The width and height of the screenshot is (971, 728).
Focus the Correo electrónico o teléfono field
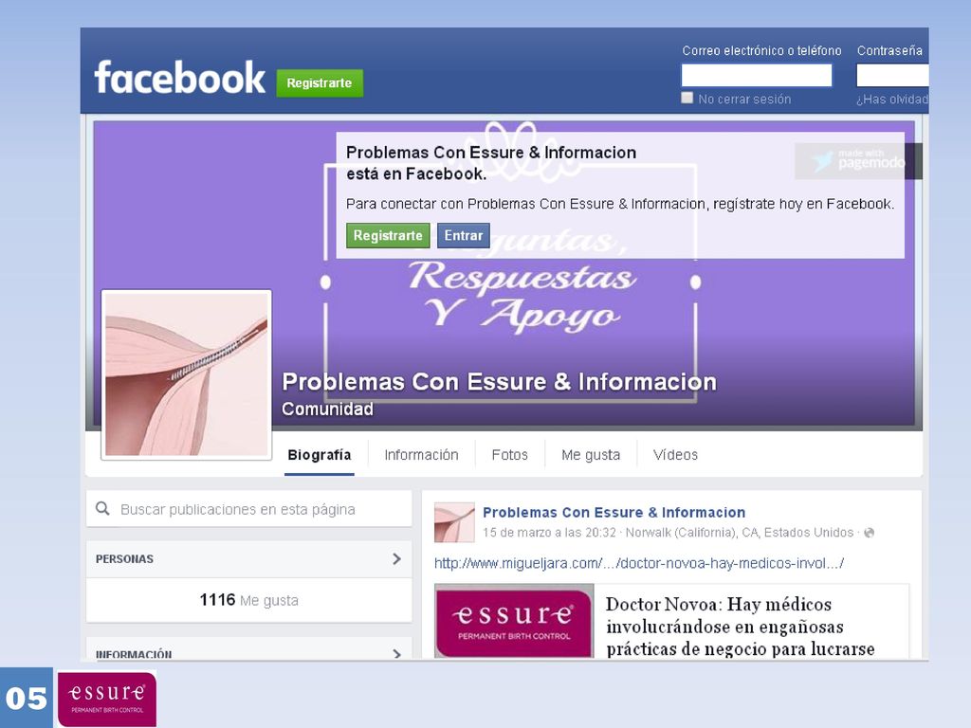[757, 76]
